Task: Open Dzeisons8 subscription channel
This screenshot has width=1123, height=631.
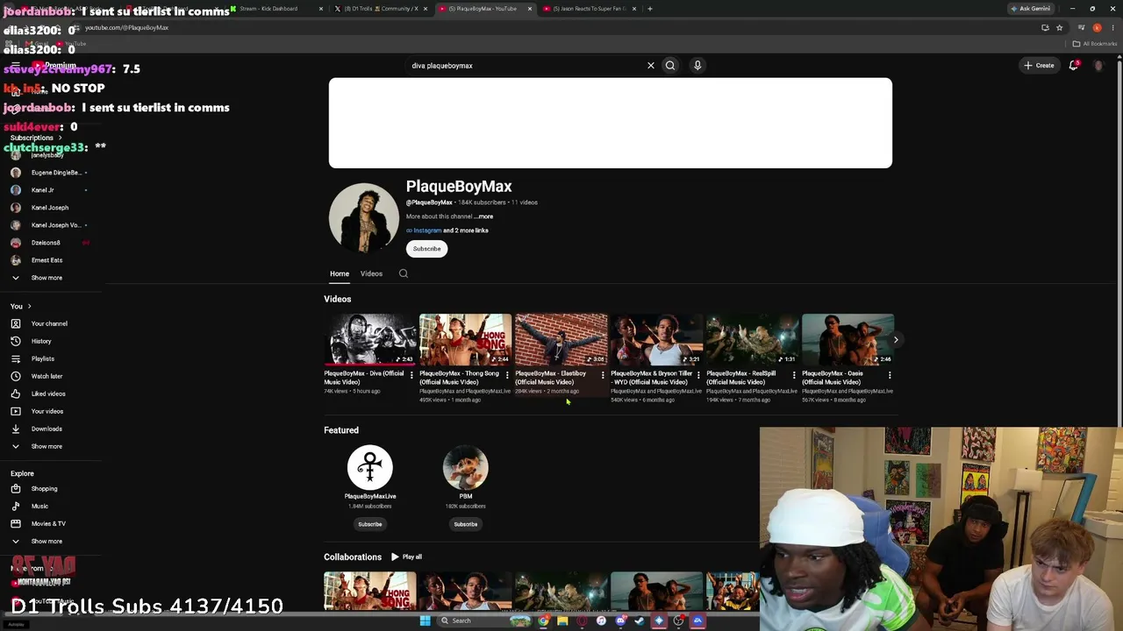Action: [46, 243]
